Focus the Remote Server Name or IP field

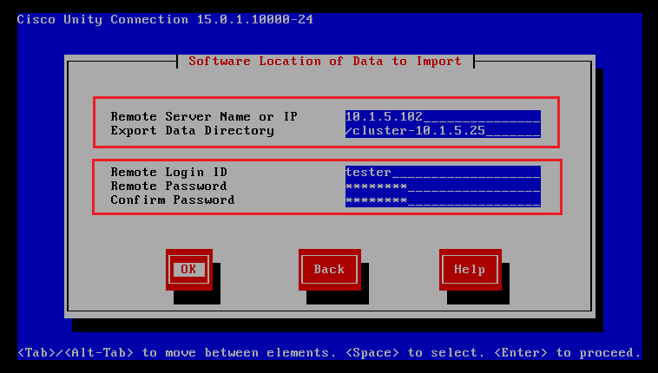pyautogui.click(x=443, y=116)
